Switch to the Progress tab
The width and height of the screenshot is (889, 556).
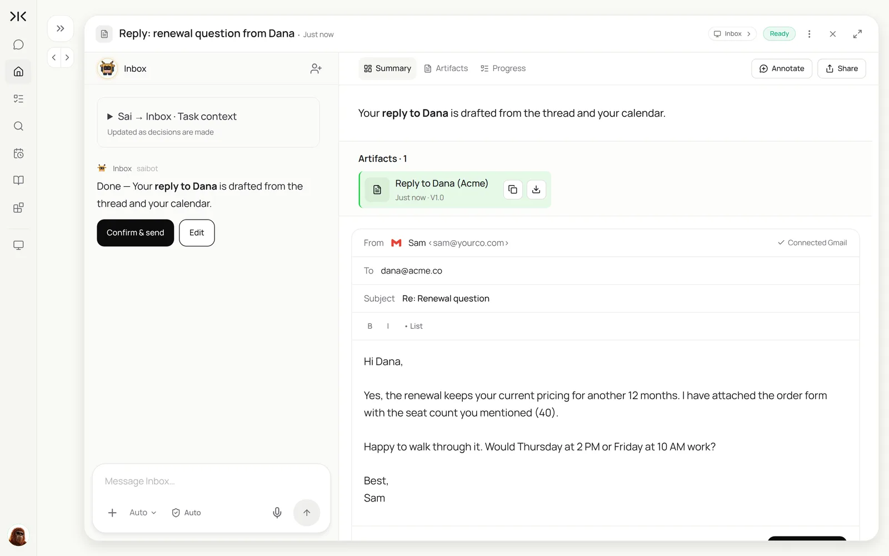[503, 68]
